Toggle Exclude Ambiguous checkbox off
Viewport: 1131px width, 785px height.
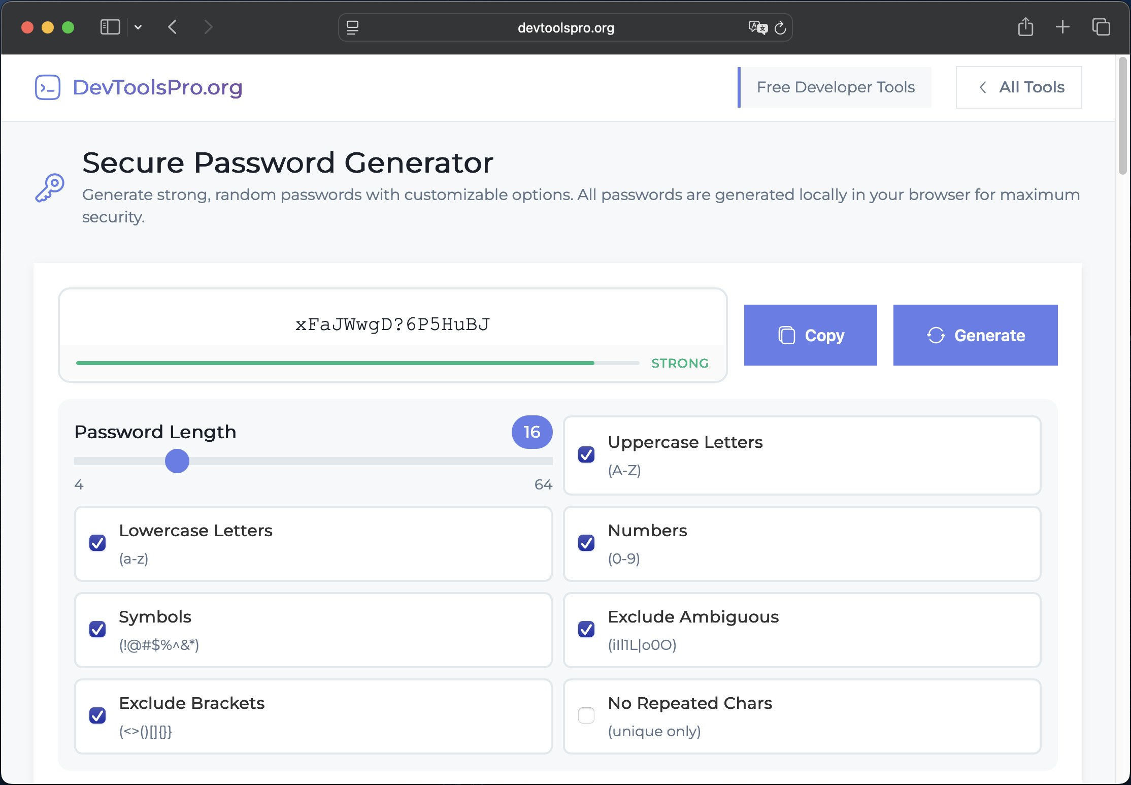click(x=586, y=629)
